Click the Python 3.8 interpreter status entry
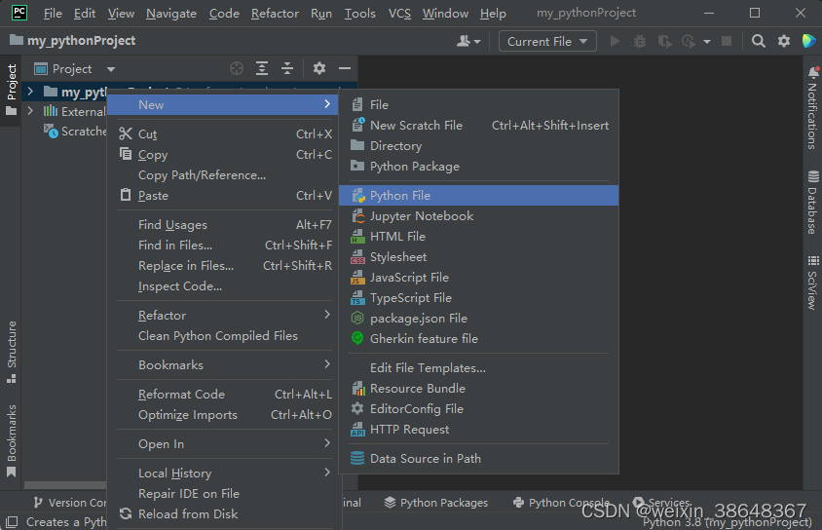 click(x=728, y=522)
